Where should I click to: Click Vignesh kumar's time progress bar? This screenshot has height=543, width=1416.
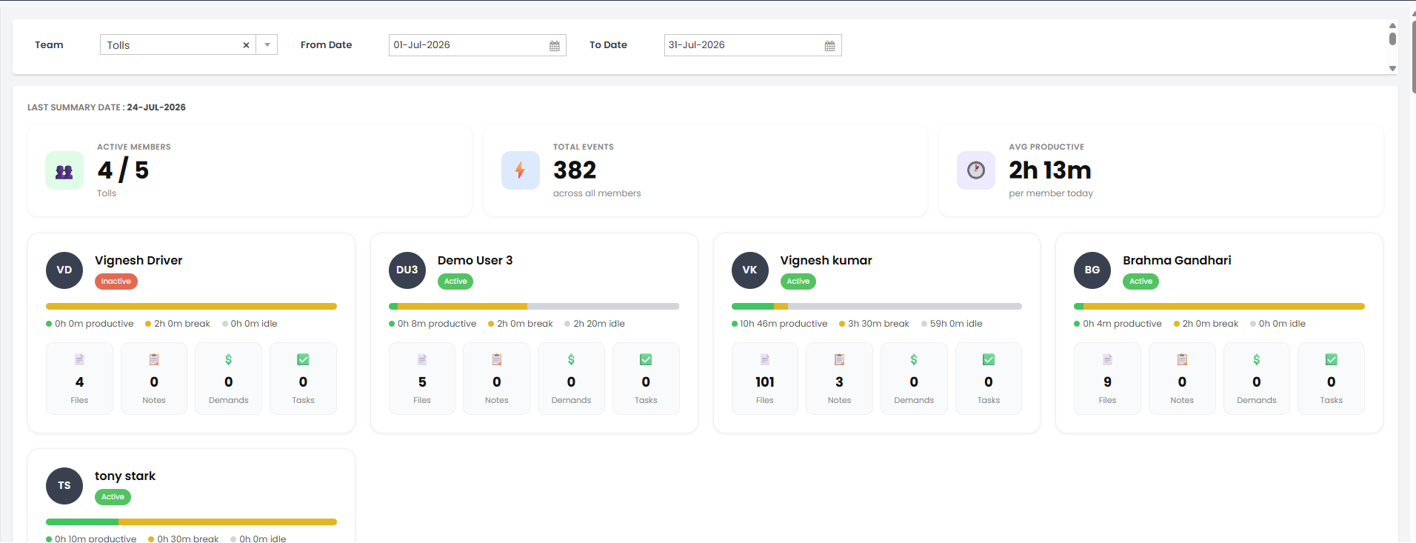coord(877,306)
